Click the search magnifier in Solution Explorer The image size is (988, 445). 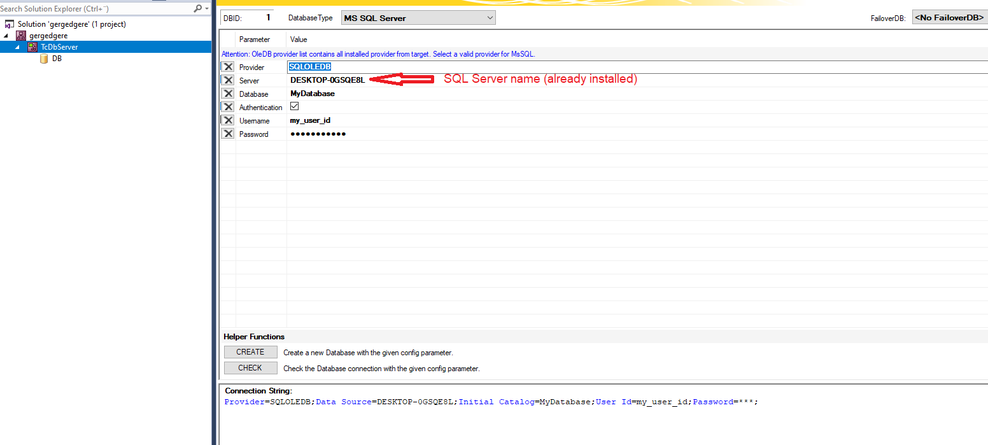tap(197, 8)
